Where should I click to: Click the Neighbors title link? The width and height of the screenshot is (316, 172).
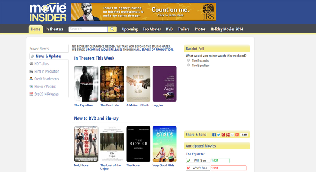[81, 165]
